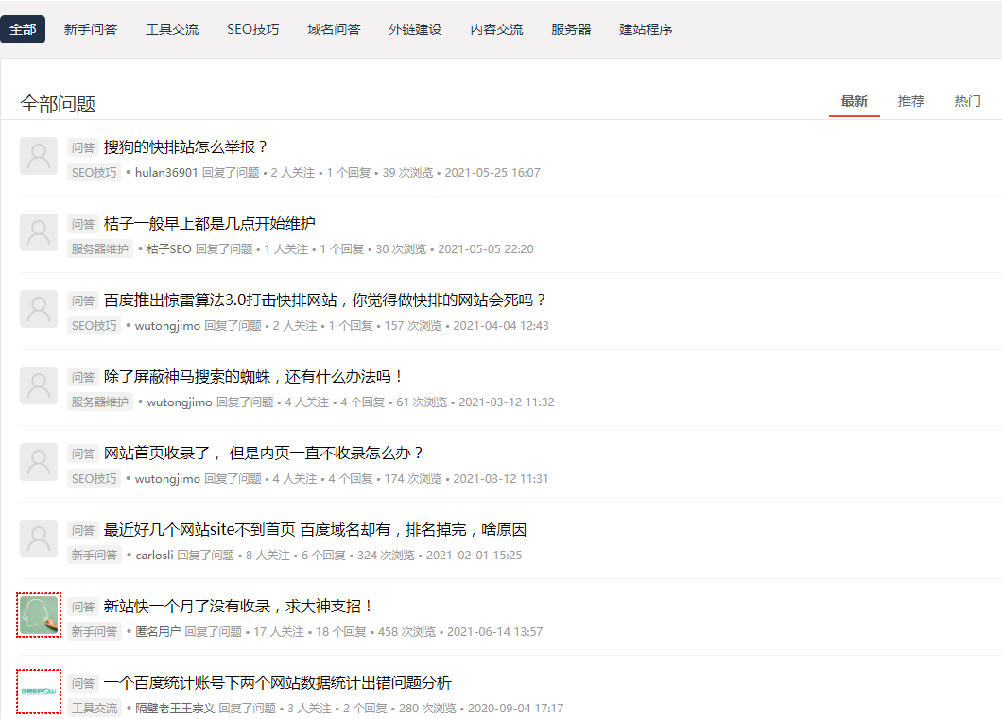Viewport: 1002px width, 719px height.
Task: Open the 服务器 category tab
Action: [x=571, y=29]
